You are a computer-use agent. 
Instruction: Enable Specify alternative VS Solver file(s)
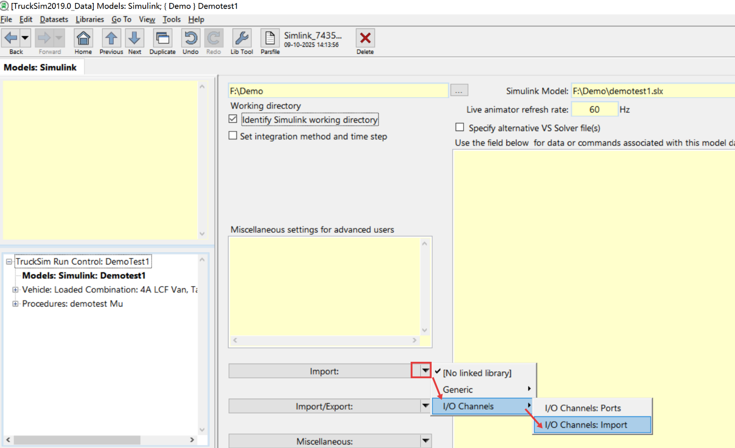coord(460,128)
